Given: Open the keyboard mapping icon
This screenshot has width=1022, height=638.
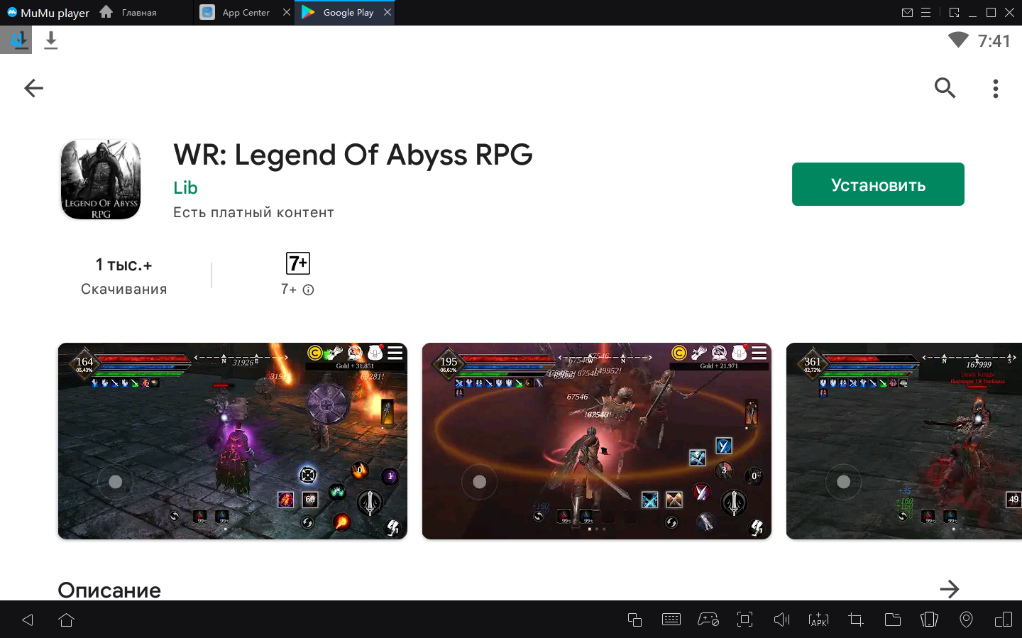Looking at the screenshot, I should point(671,620).
